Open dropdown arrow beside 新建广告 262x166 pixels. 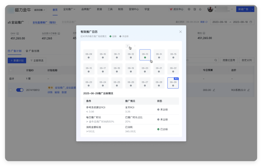(x=252, y=9)
